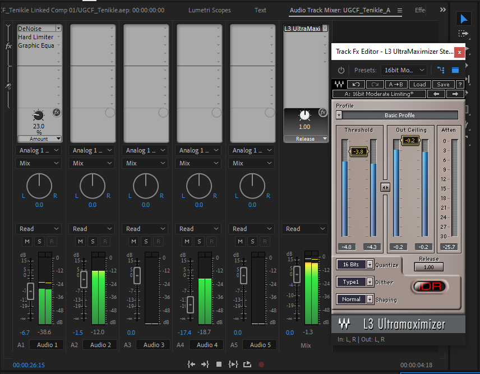Open Audio 3 Read automation mode dropdown
This screenshot has height=374, width=480.
[145, 229]
